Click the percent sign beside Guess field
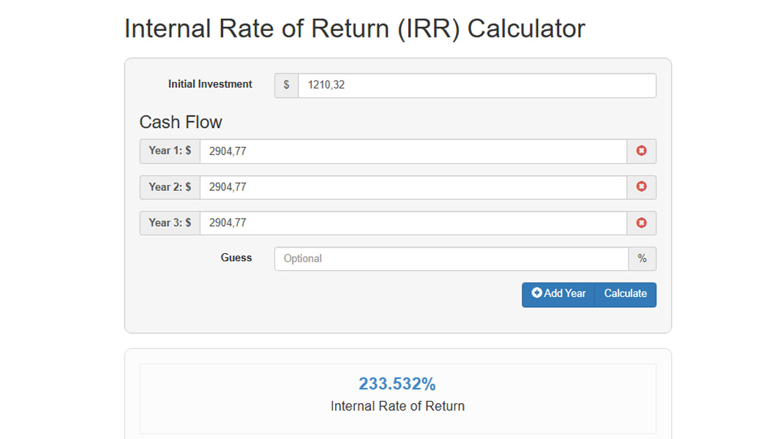The height and width of the screenshot is (439, 780). pos(642,259)
